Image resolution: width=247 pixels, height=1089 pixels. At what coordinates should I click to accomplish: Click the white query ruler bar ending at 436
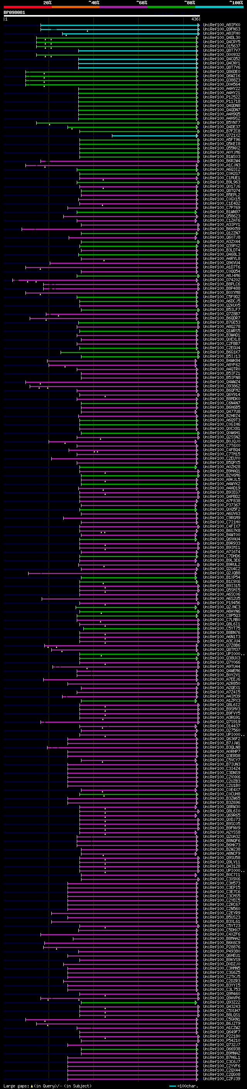(102, 16)
